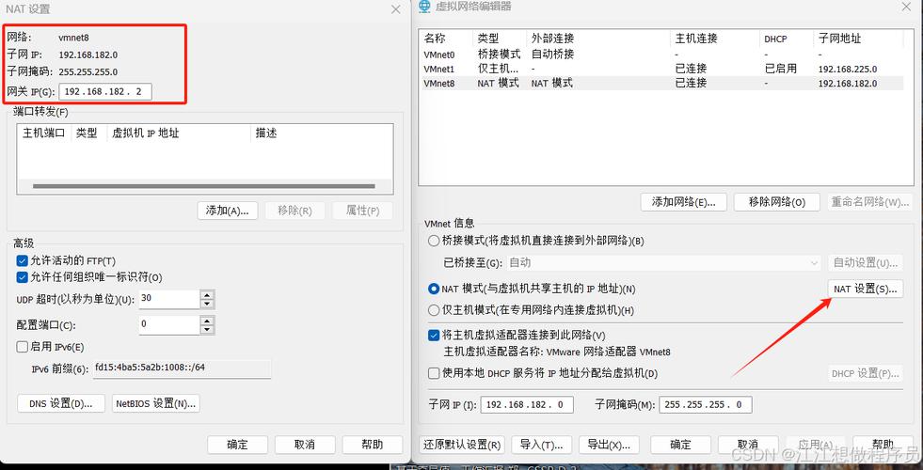
Task: Open DNS 设置(D)... button
Action: 61,403
